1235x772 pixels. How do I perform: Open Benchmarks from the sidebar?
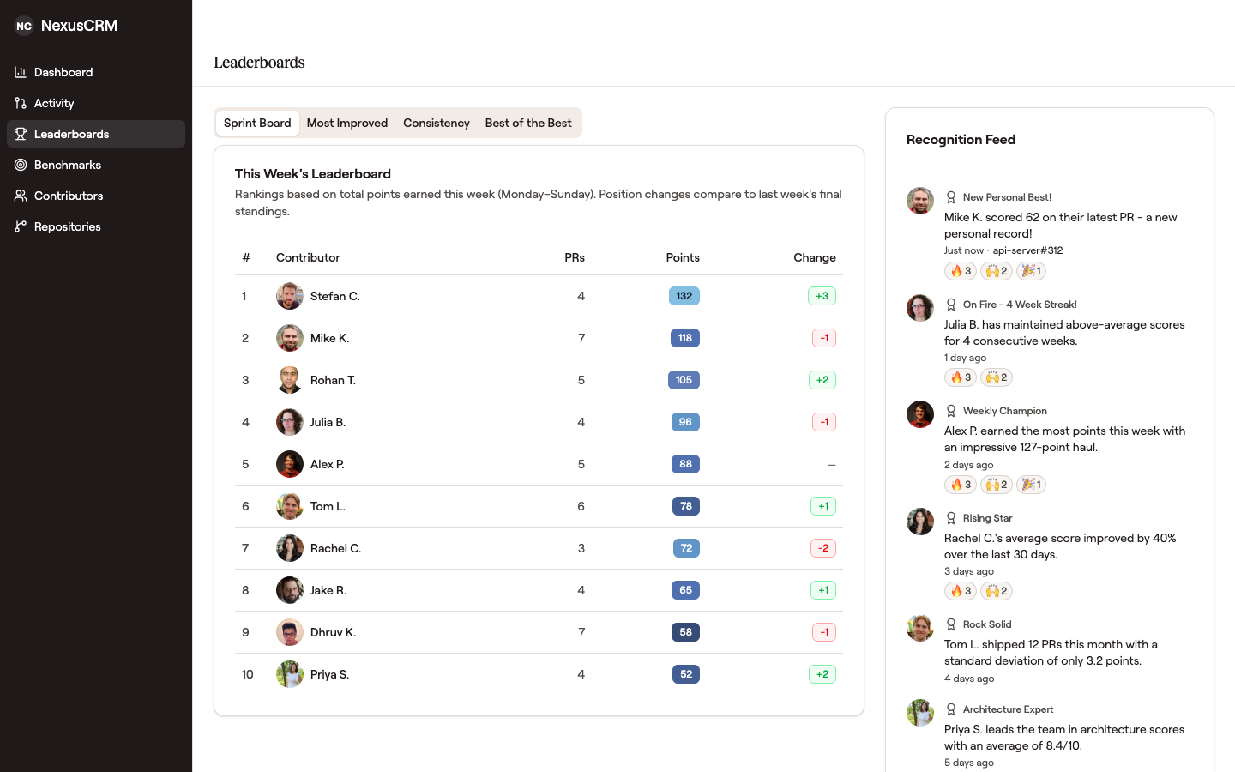point(96,165)
